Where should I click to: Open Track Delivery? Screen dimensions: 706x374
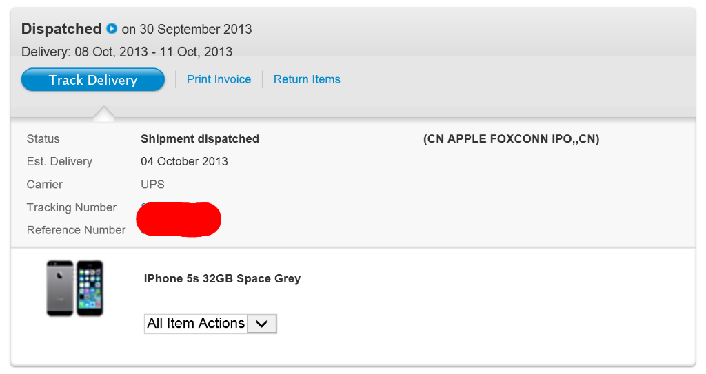coord(93,80)
